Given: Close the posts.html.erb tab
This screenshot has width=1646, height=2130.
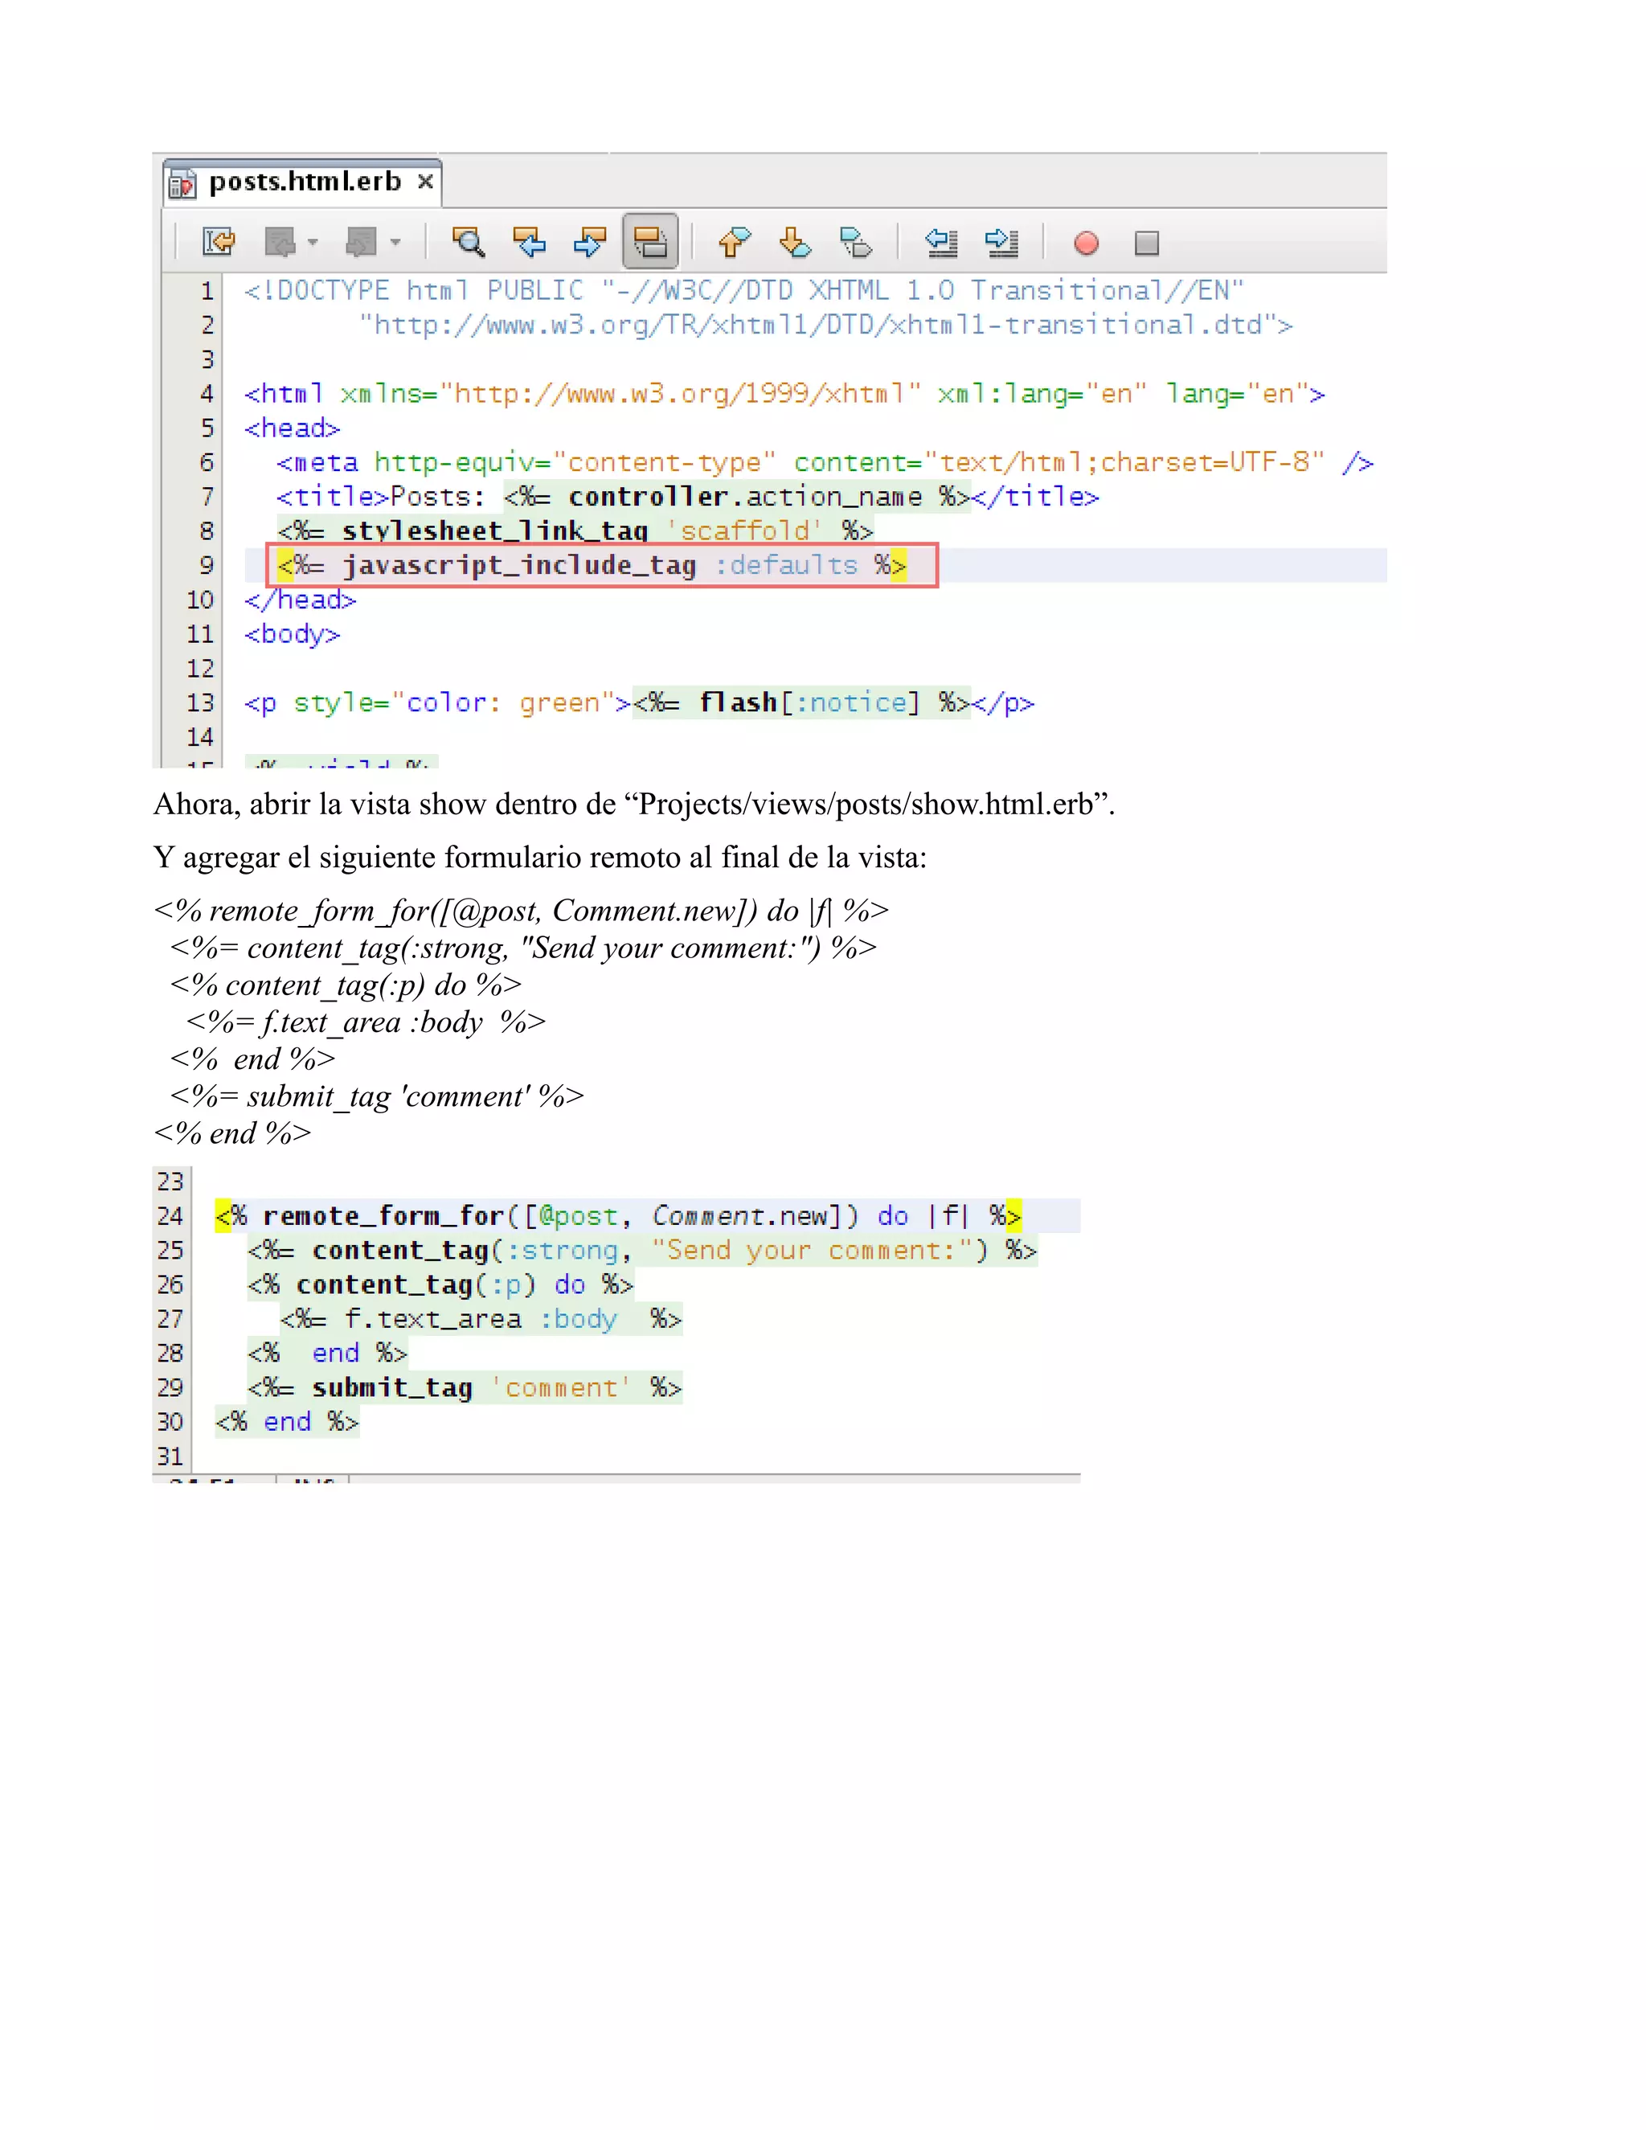Looking at the screenshot, I should click(x=425, y=182).
